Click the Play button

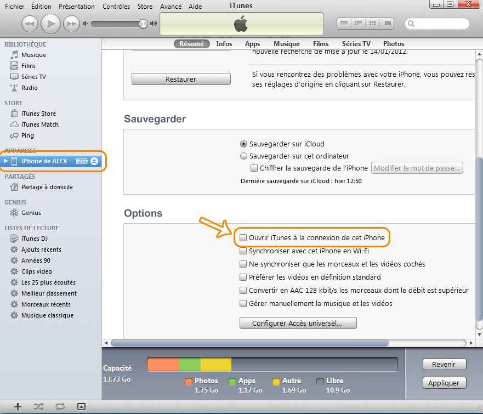pyautogui.click(x=50, y=24)
